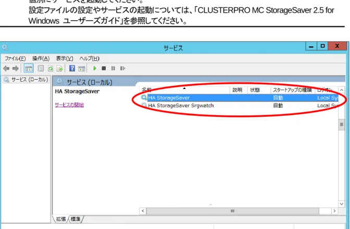
Task: Click the Forward arrow in the toolbar
Action: [16, 69]
